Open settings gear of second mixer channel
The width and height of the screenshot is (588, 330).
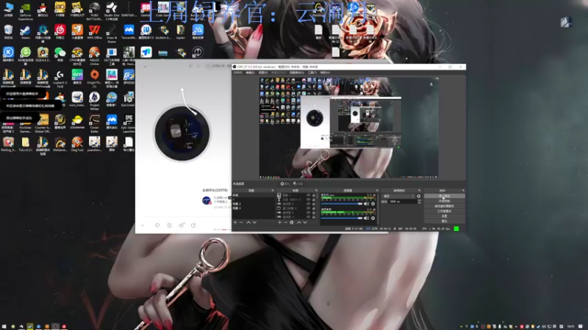pos(373,218)
